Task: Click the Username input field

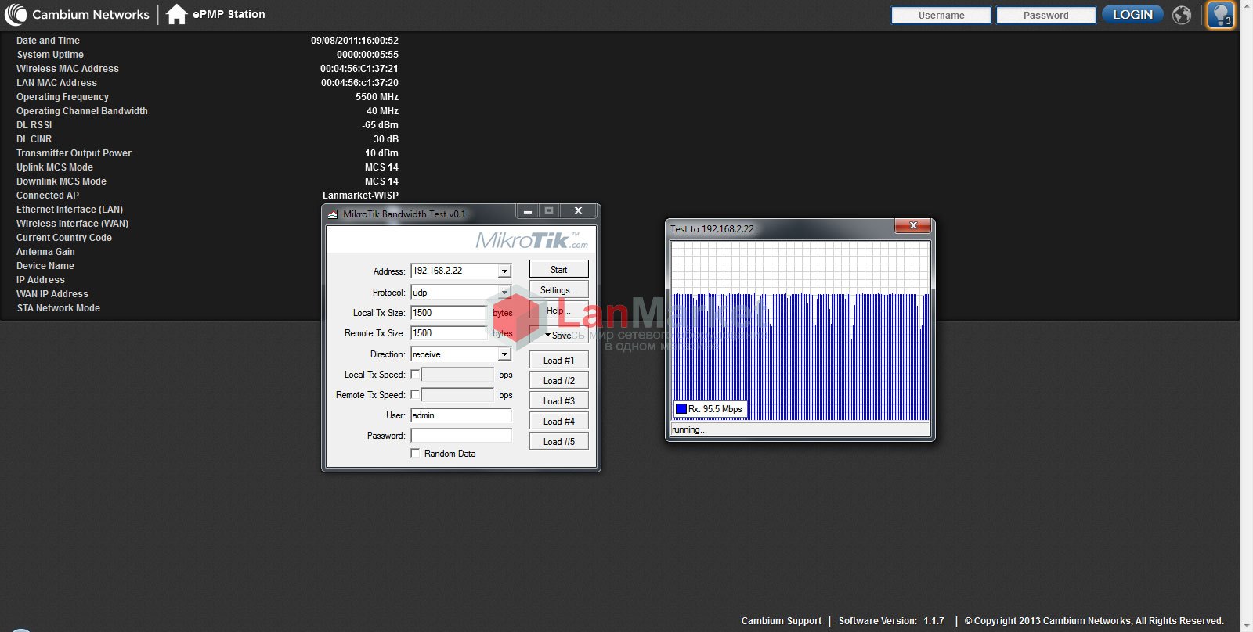Action: click(x=941, y=16)
